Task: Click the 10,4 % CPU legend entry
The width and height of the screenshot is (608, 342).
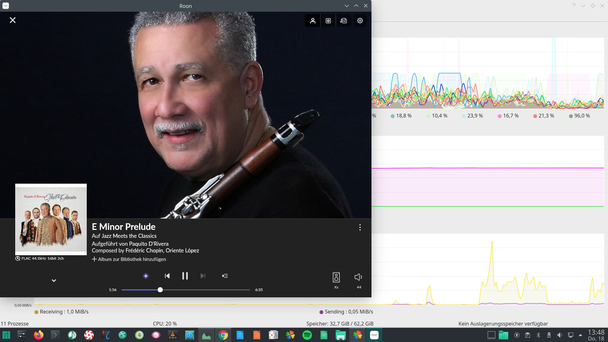Action: (x=437, y=116)
